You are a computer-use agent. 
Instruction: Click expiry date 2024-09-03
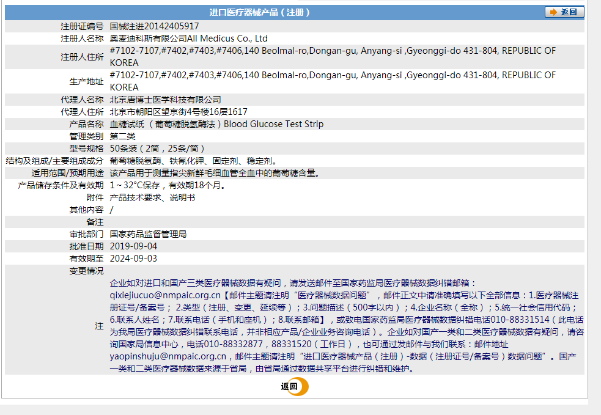point(133,259)
